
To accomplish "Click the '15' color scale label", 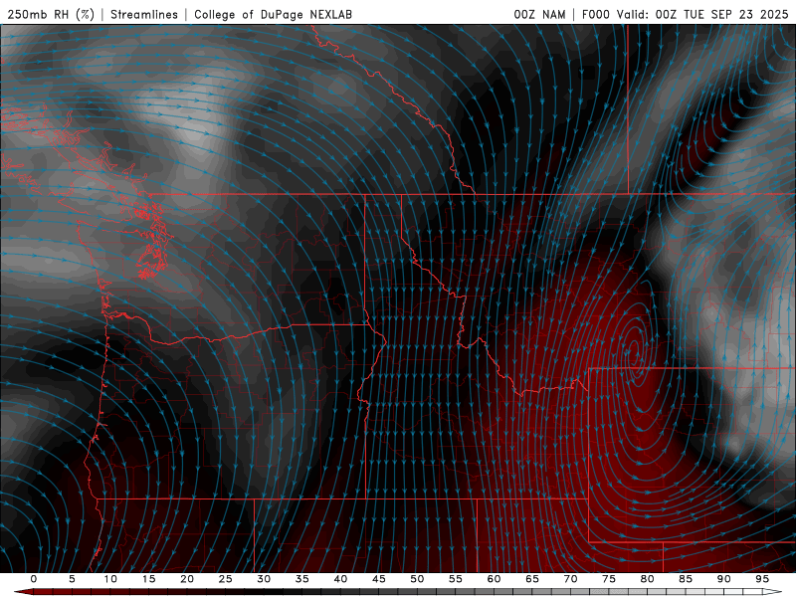I will point(148,579).
